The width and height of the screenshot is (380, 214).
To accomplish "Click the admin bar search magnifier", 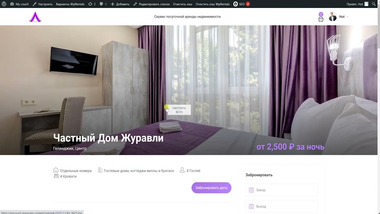I will coord(374,4).
